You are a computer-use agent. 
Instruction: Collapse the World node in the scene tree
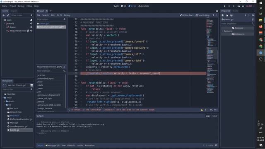click(5, 24)
